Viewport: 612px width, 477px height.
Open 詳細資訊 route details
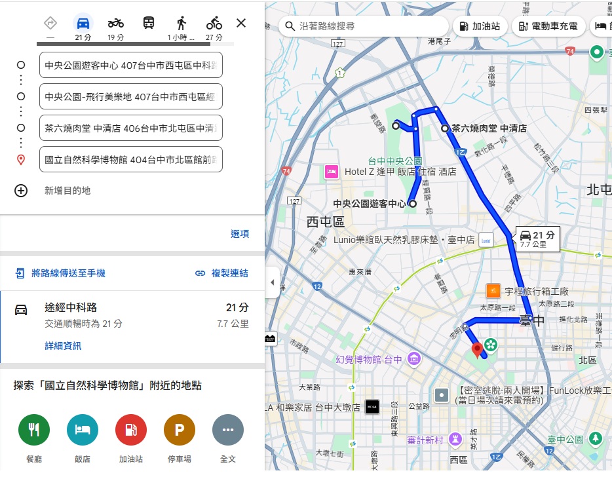[63, 346]
